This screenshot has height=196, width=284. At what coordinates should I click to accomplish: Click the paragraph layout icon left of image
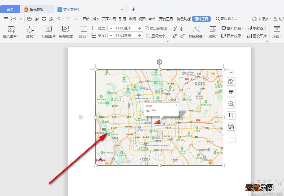[x=81, y=117]
